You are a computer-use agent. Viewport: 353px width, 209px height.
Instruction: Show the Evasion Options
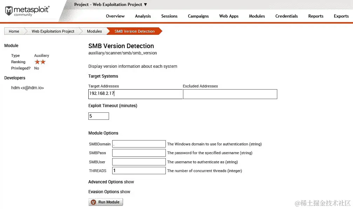125,192
